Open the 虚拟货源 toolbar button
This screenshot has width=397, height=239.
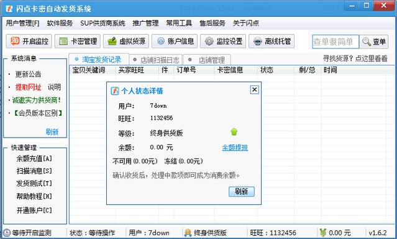pyautogui.click(x=126, y=41)
